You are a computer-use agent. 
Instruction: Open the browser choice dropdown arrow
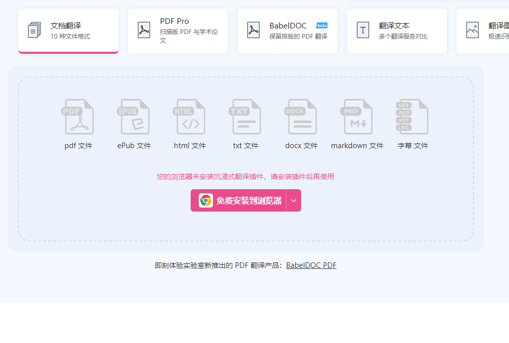click(294, 200)
